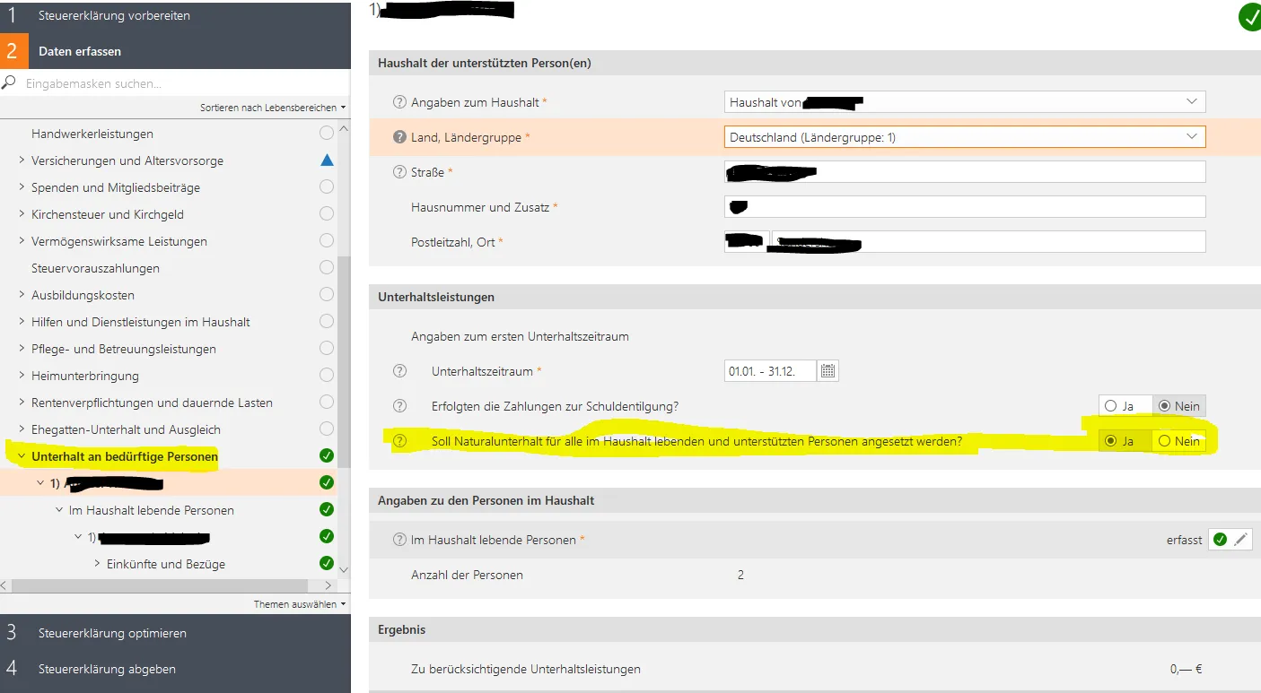Click the Eingabemasken suchen search field
Image resolution: width=1261 pixels, height=693 pixels.
pyautogui.click(x=180, y=83)
